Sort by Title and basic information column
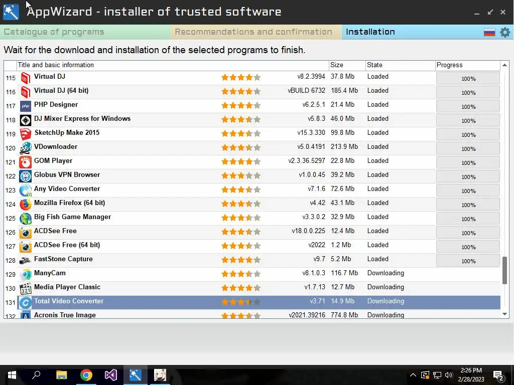The width and height of the screenshot is (514, 385). coord(173,65)
